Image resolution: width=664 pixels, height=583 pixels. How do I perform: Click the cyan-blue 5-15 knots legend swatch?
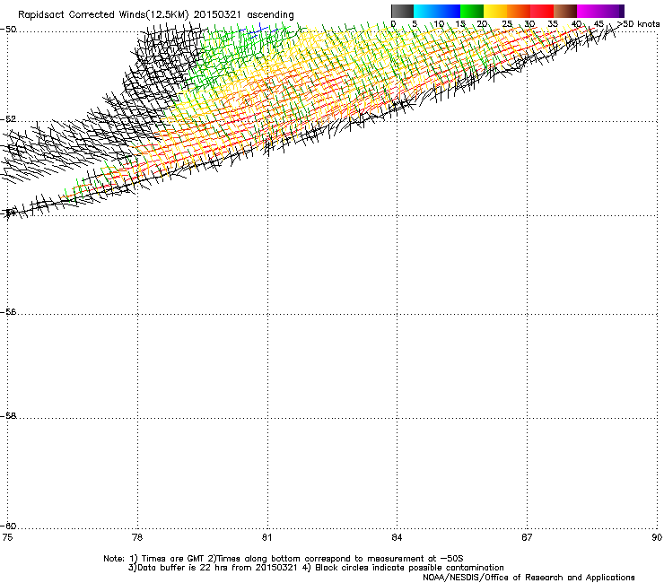point(437,11)
